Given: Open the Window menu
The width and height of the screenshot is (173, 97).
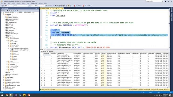Looking at the screenshot, I should [x=41, y=4].
